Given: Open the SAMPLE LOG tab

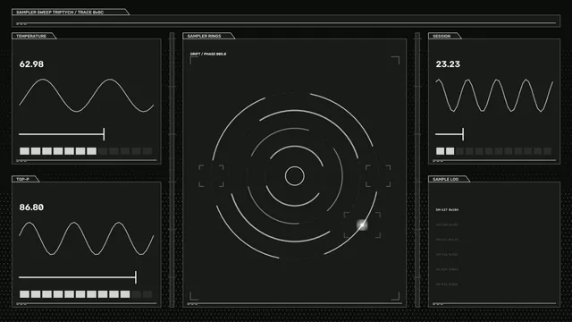Looking at the screenshot, I should (449, 179).
